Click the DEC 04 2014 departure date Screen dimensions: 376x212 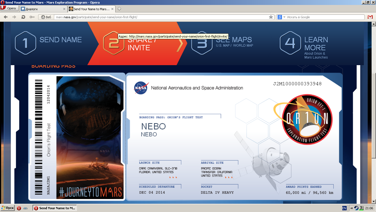pos(152,192)
